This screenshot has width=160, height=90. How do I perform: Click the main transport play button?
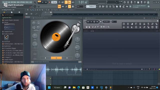point(43,2)
